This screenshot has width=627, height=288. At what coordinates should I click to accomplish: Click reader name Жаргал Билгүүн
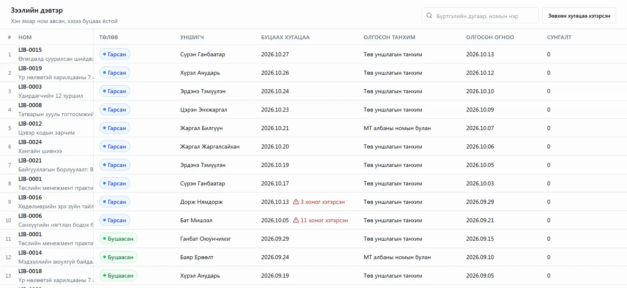click(x=201, y=128)
